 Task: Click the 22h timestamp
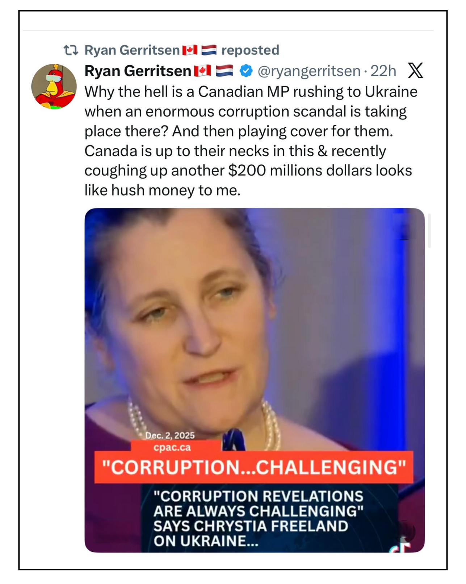383,71
